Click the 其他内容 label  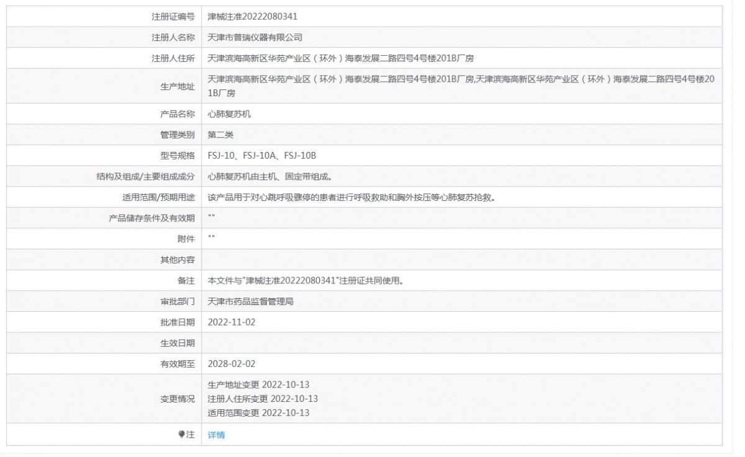(x=178, y=260)
